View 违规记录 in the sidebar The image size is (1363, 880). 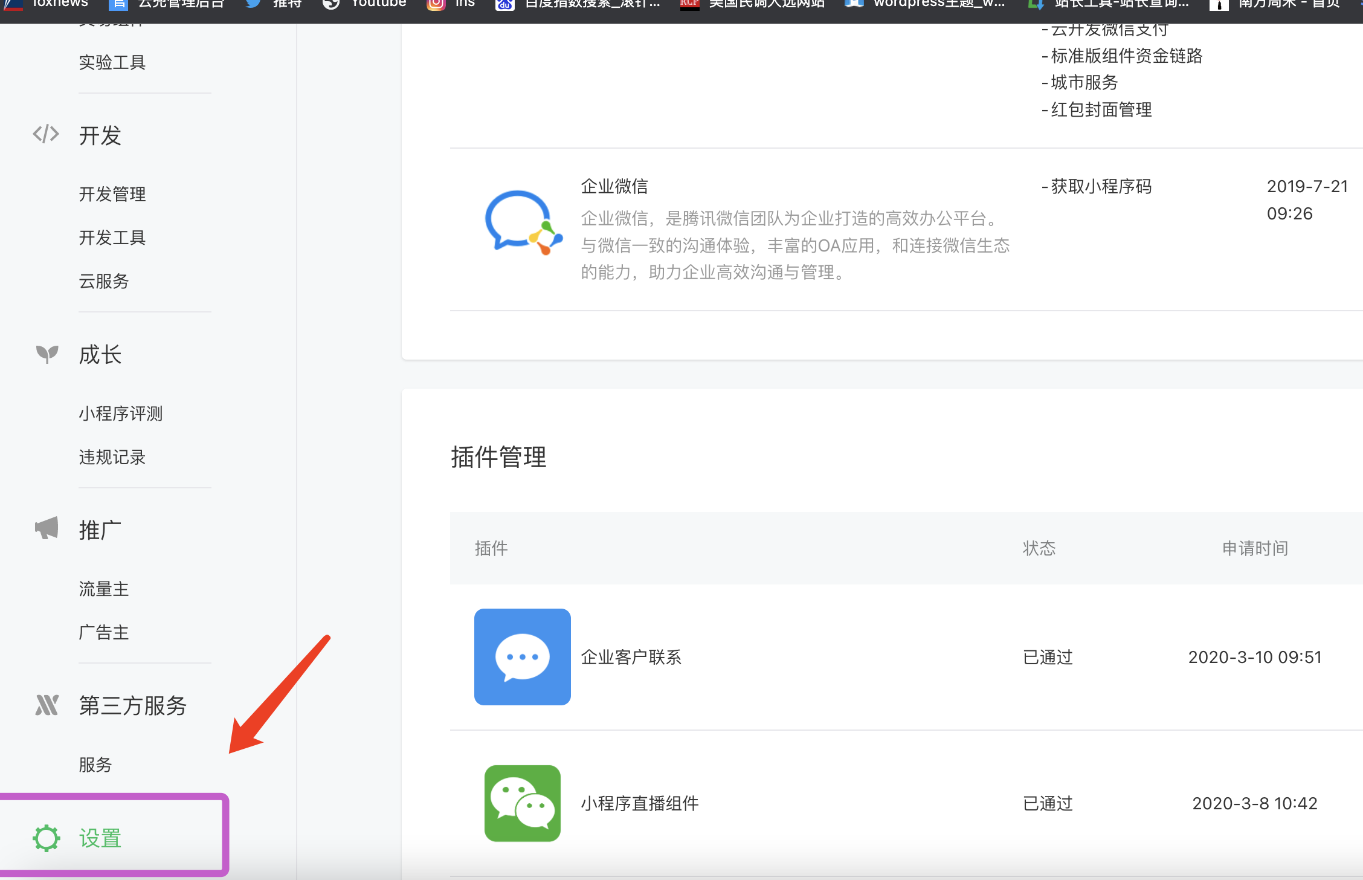[x=112, y=457]
